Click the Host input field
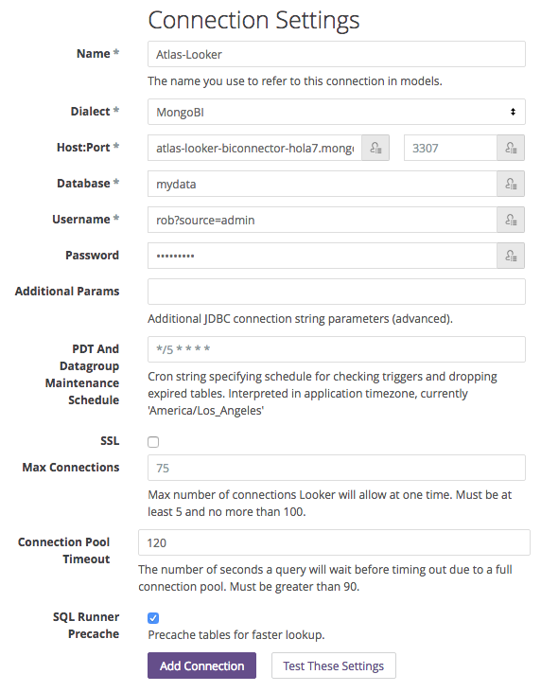 point(254,148)
